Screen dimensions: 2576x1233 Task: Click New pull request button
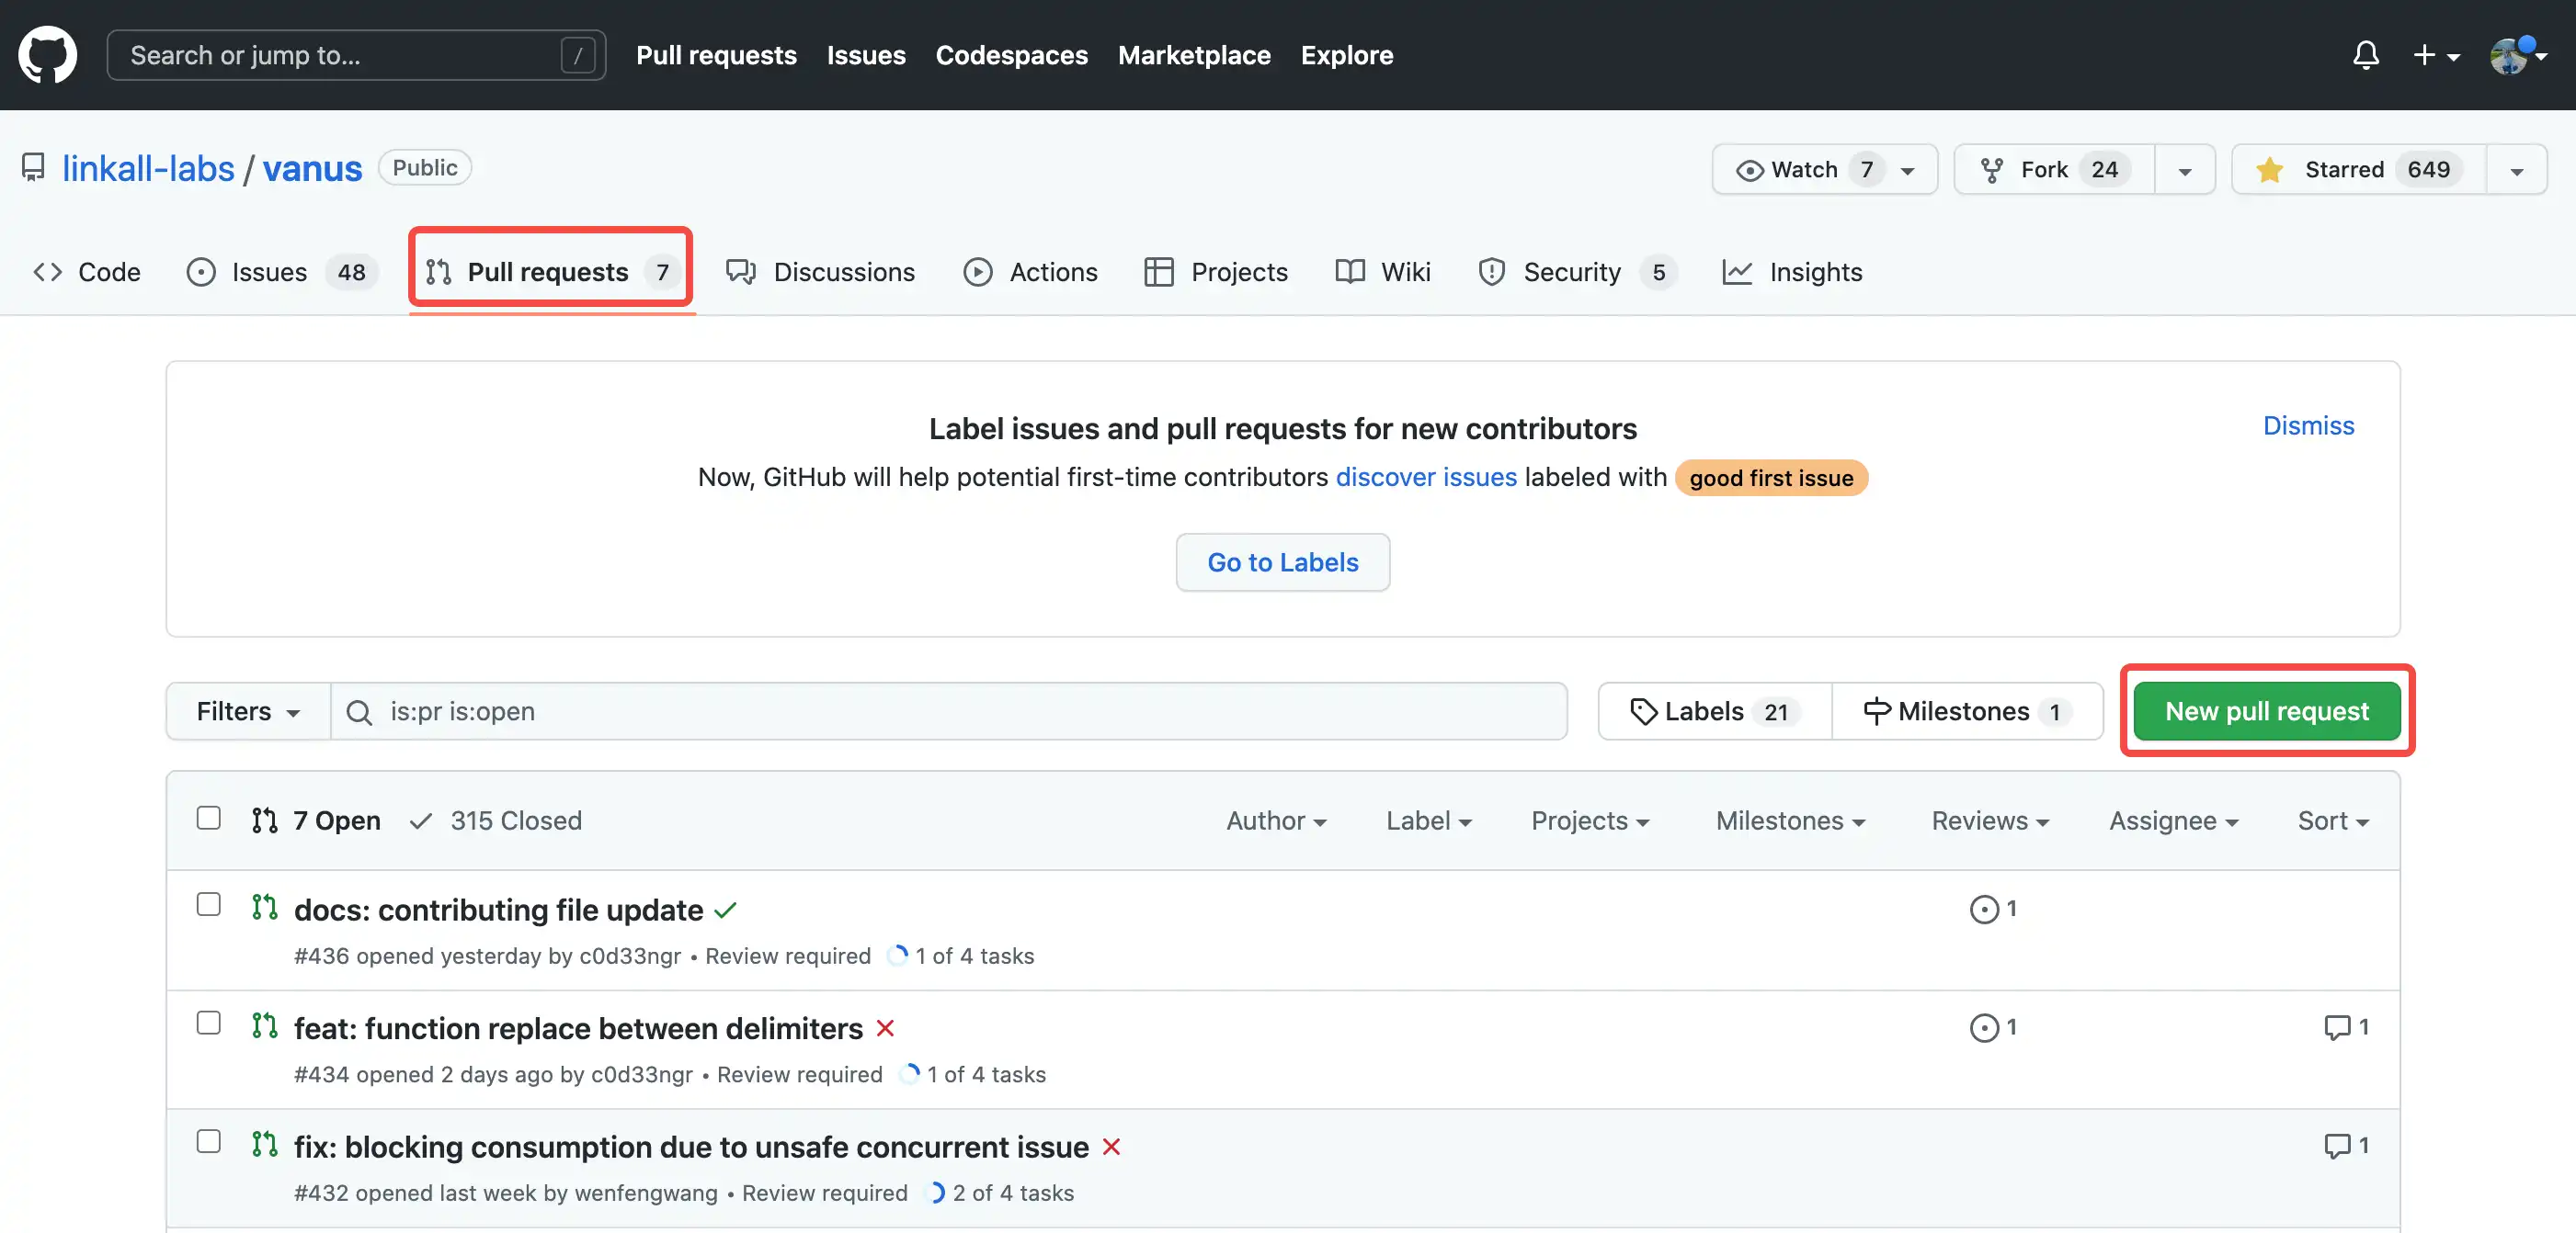[2267, 711]
